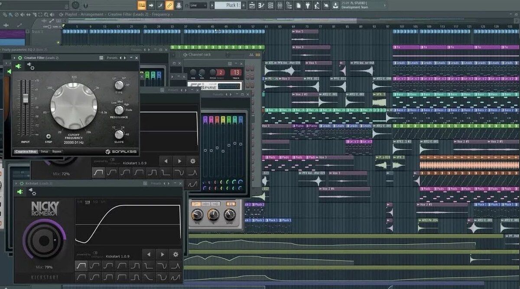The width and height of the screenshot is (520, 289).
Task: Click Creative Filter title-bar preset list icon
Action: (x=101, y=58)
